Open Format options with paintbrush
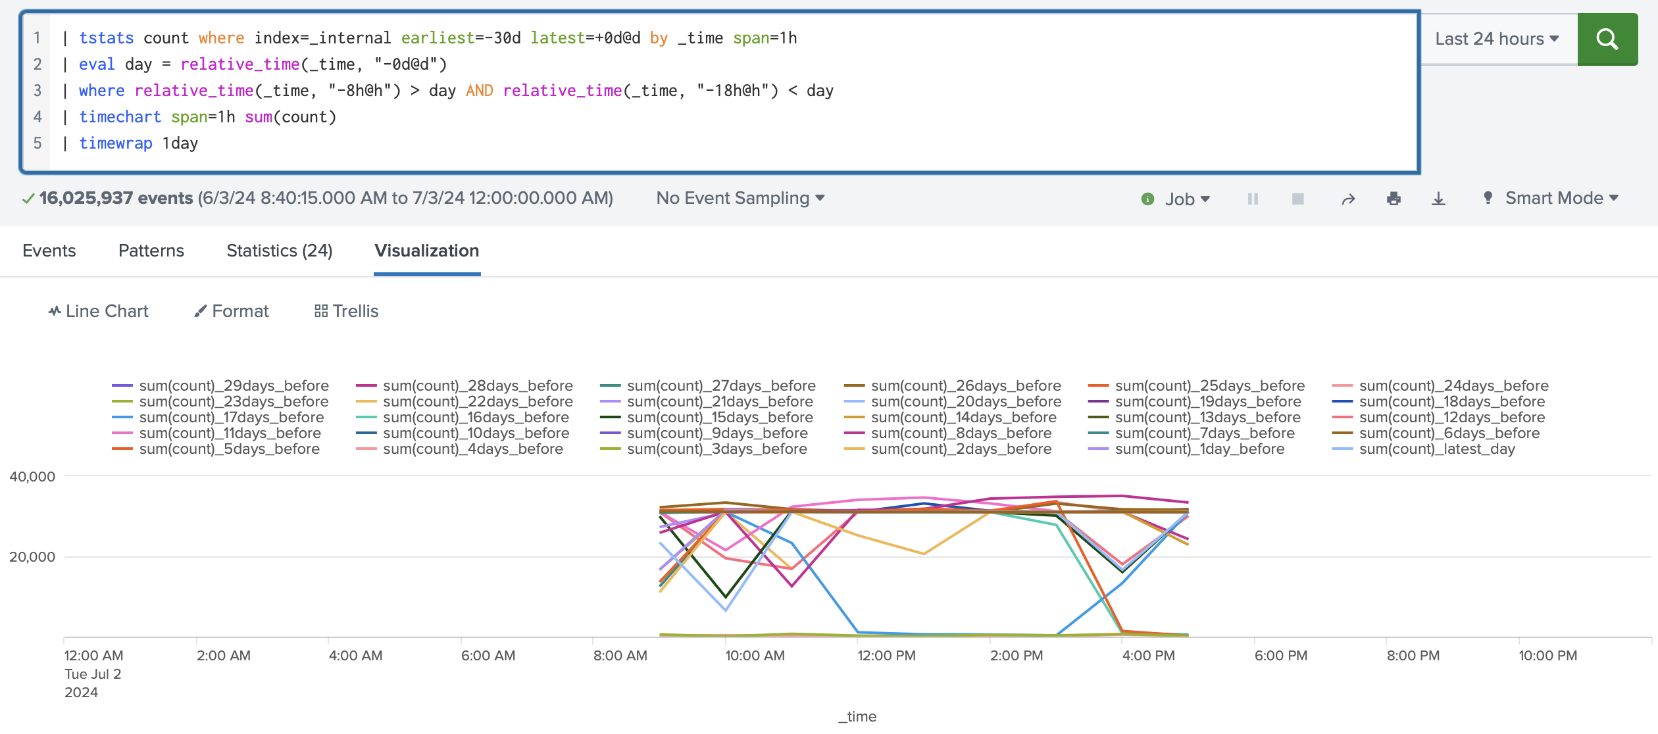 point(232,311)
